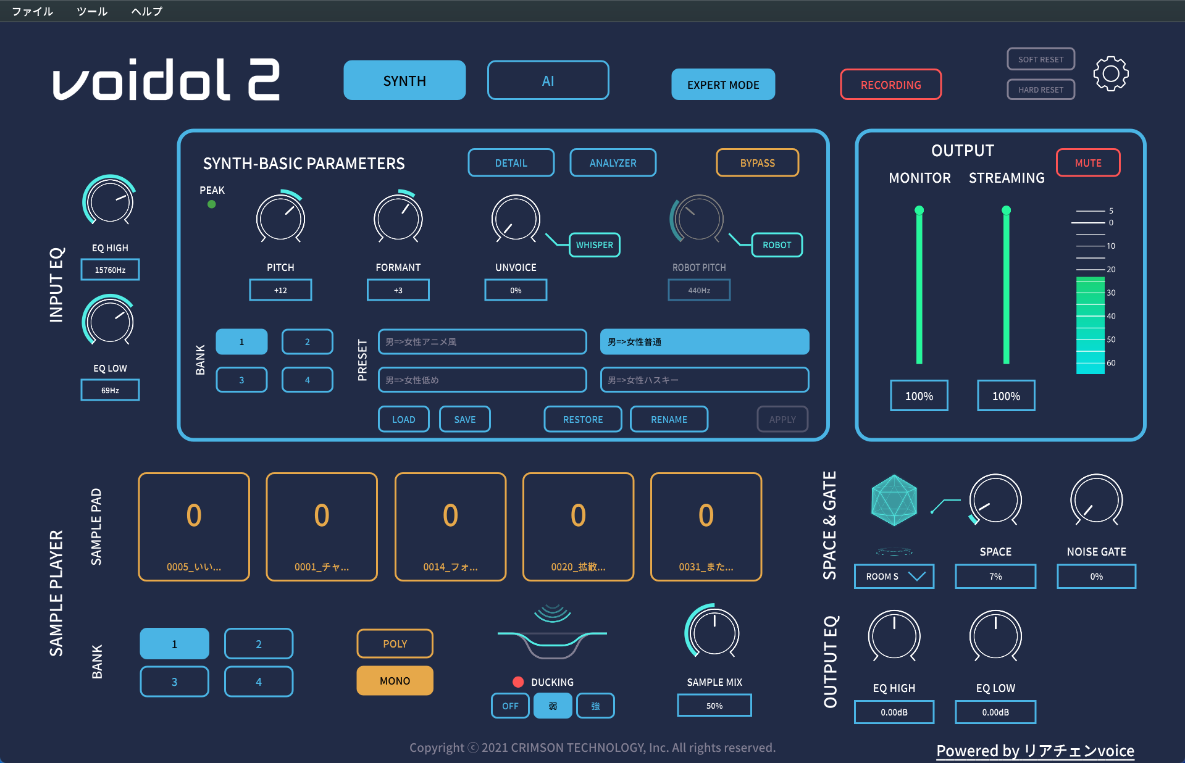Image resolution: width=1185 pixels, height=763 pixels.
Task: Open settings with the gear icon
Action: tap(1110, 74)
